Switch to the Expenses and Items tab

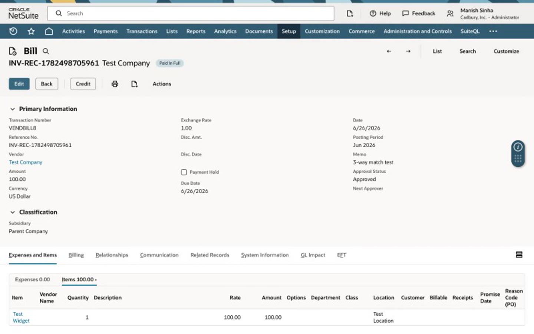click(x=33, y=255)
